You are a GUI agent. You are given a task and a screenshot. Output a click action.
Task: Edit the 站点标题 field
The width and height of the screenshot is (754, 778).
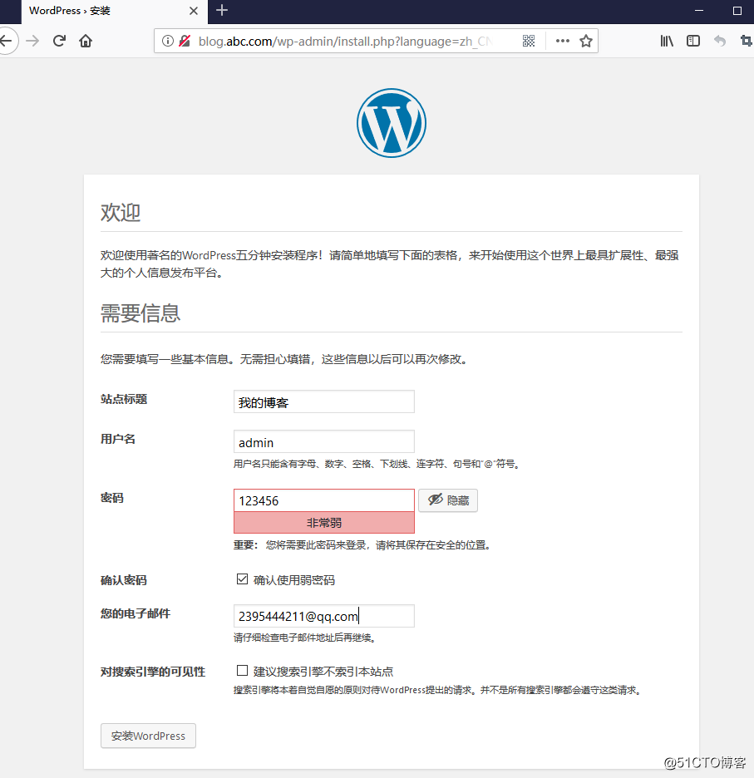coord(323,402)
